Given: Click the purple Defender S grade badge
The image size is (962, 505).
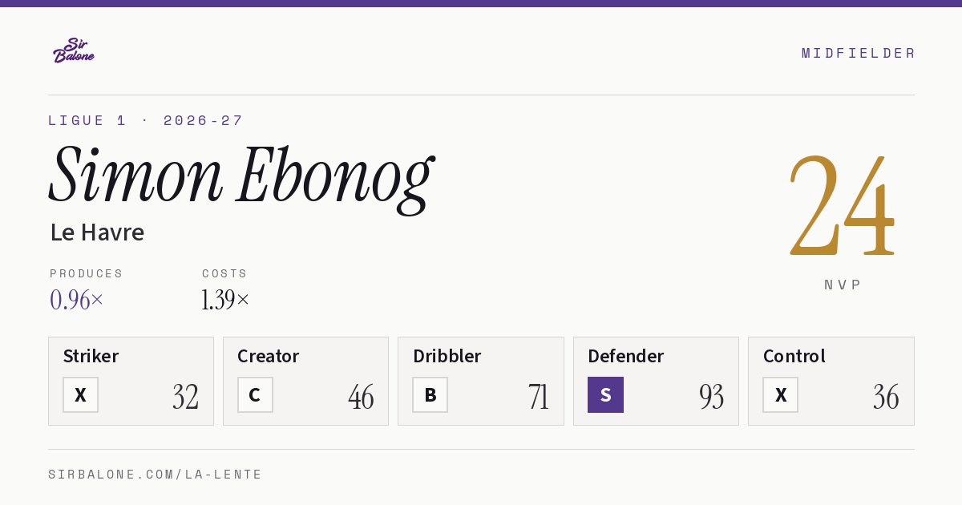Looking at the screenshot, I should point(605,394).
